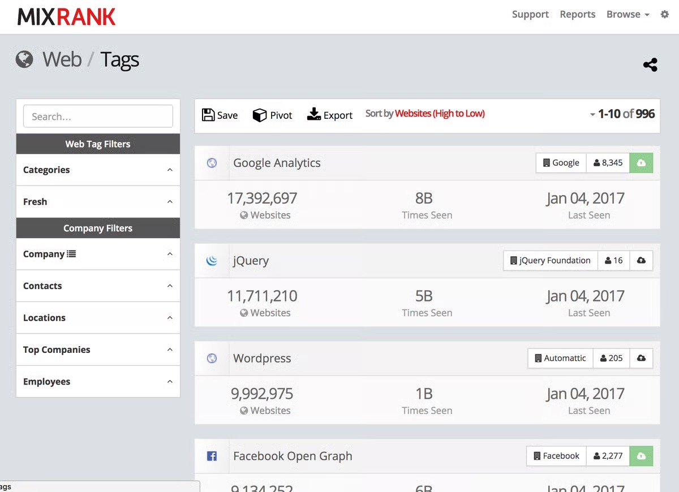Open the settings gear in the top bar

(x=664, y=14)
